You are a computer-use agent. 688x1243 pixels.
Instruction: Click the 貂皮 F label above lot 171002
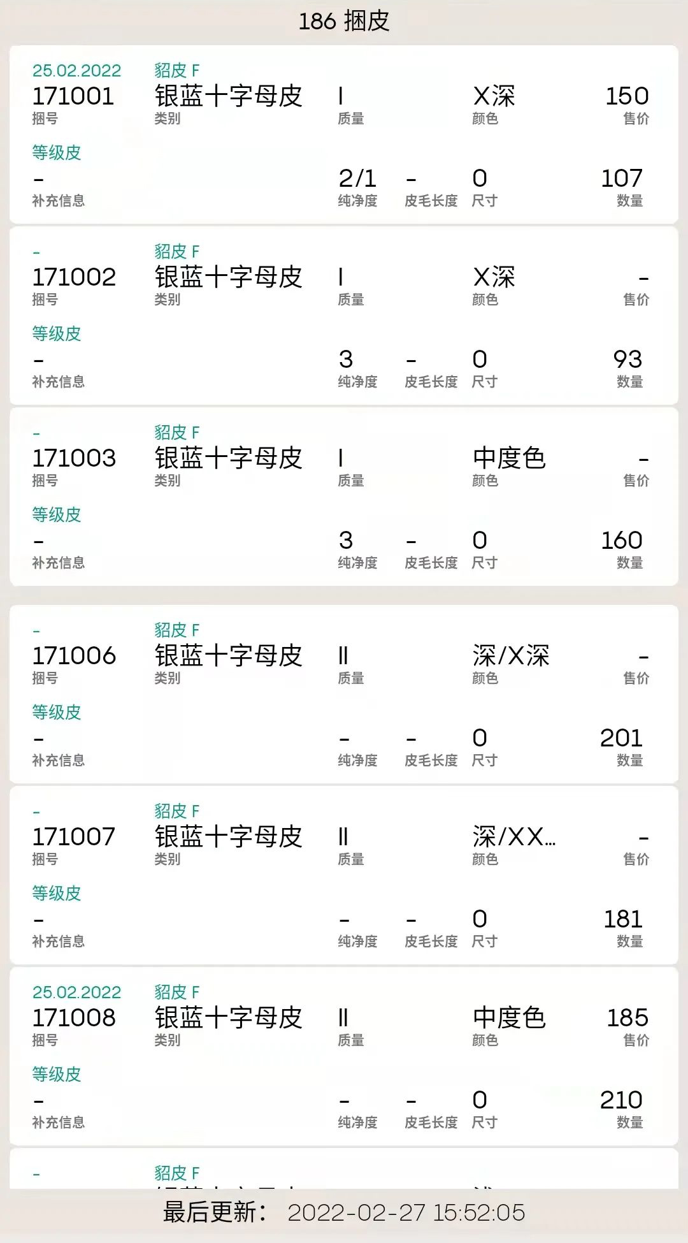(176, 251)
